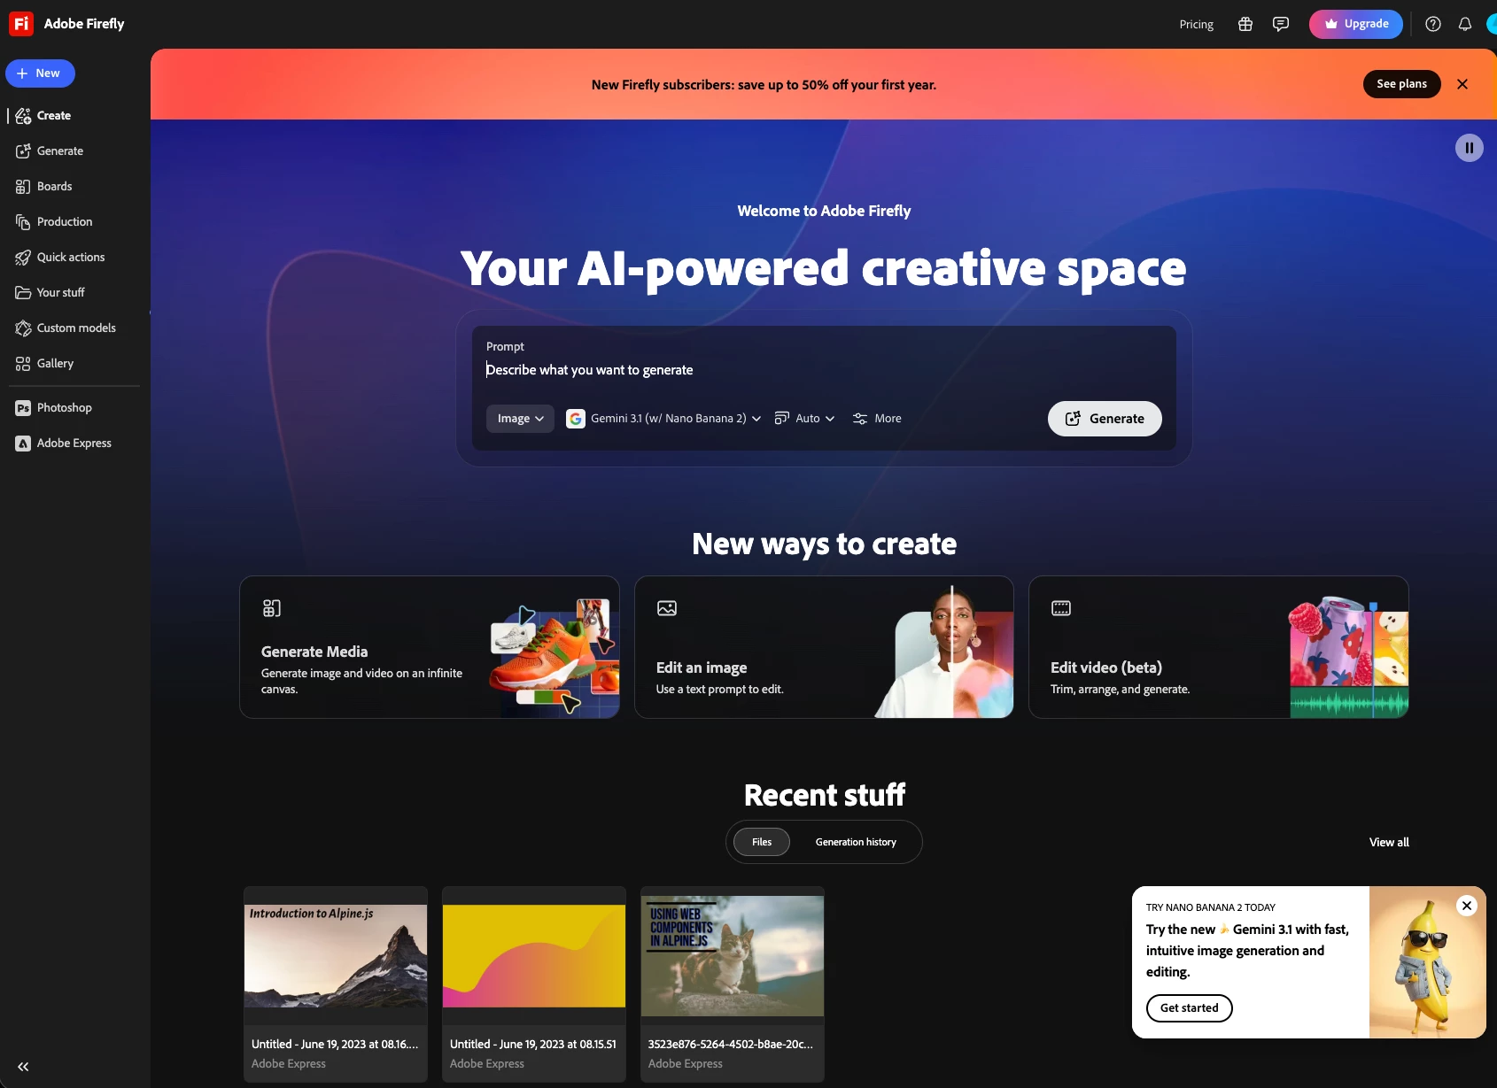Image resolution: width=1497 pixels, height=1088 pixels.
Task: Expand the Image type dropdown
Action: 520,419
